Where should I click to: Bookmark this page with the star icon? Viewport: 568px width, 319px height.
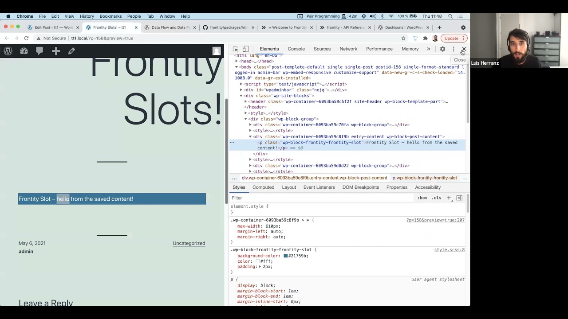pos(403,39)
